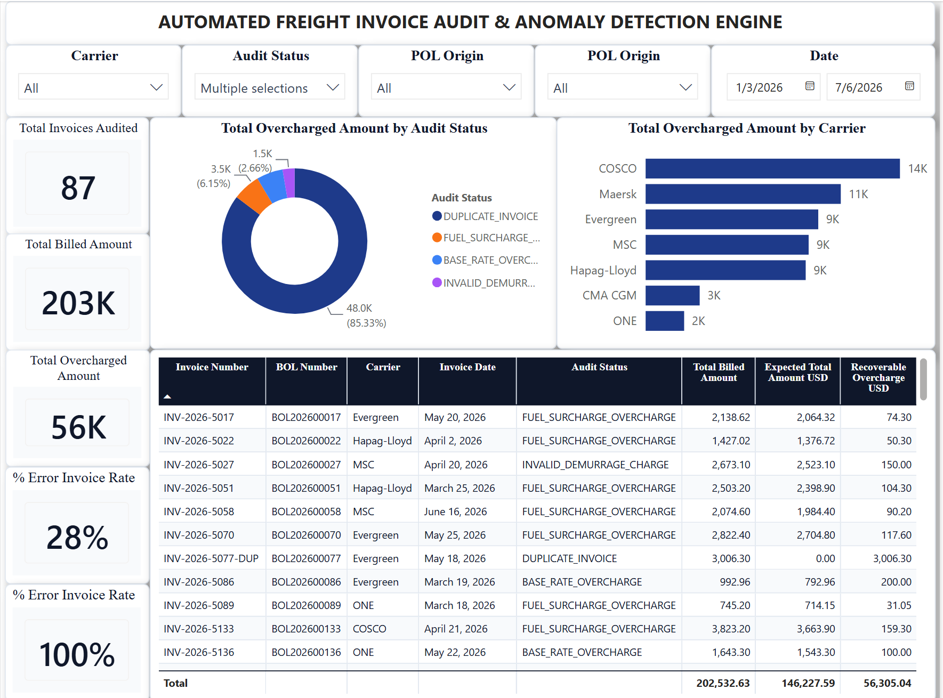Image resolution: width=943 pixels, height=698 pixels.
Task: Open the calendar picker for end date 7/6/2026
Action: point(909,86)
